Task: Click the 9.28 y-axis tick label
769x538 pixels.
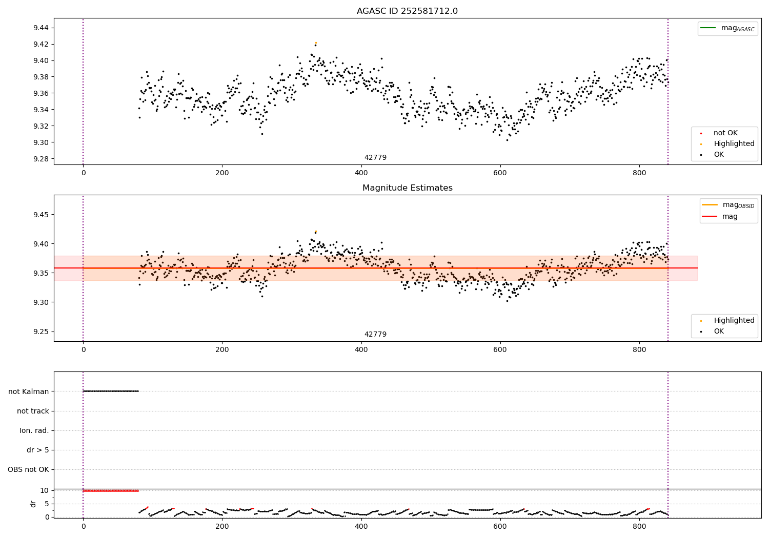Action: [40, 159]
